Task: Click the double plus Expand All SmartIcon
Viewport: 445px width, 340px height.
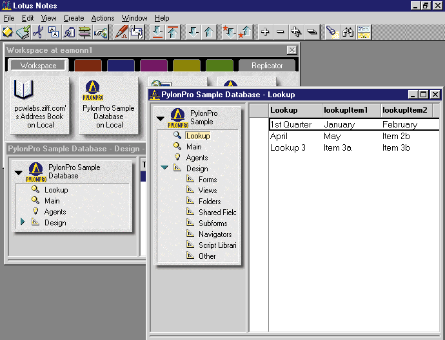Action: click(296, 32)
